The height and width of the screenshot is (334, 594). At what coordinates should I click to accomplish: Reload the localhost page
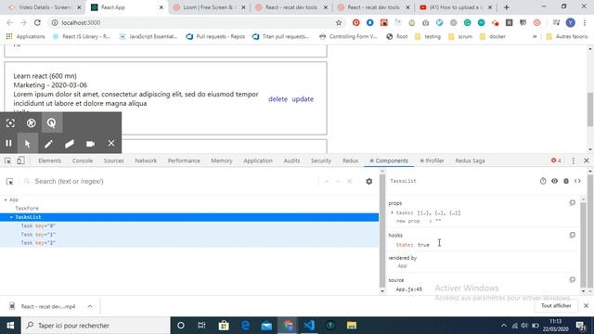point(37,22)
